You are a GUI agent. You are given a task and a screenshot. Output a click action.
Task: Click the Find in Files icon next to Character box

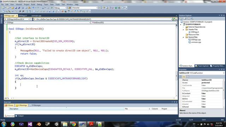(x=70, y=8)
